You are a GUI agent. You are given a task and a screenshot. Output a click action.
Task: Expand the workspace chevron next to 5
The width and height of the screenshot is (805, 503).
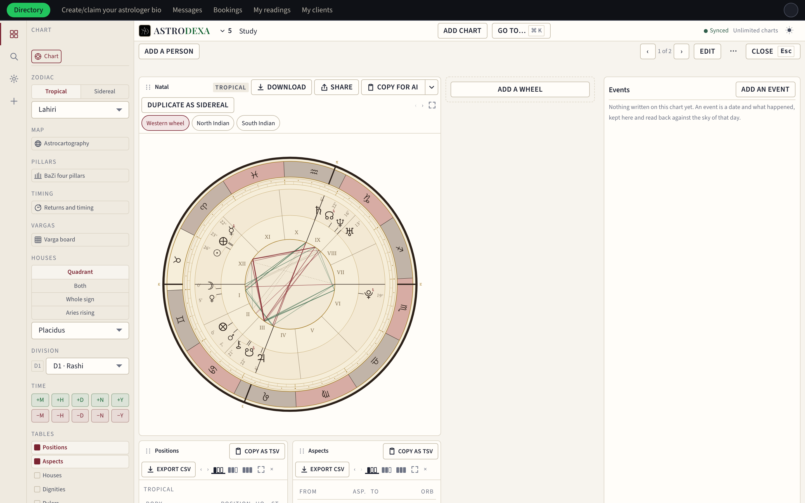coord(222,31)
